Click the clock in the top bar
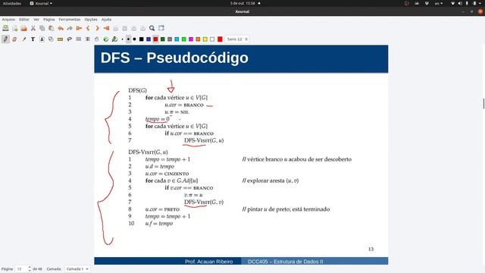The image size is (485, 273). click(x=242, y=3)
